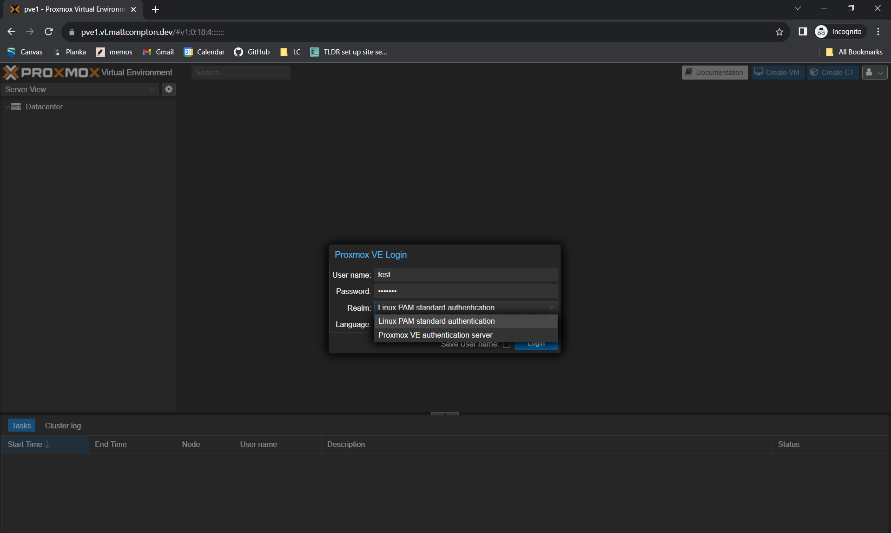Open the tab search chevron
Screen dimensions: 891x533
tap(798, 8)
